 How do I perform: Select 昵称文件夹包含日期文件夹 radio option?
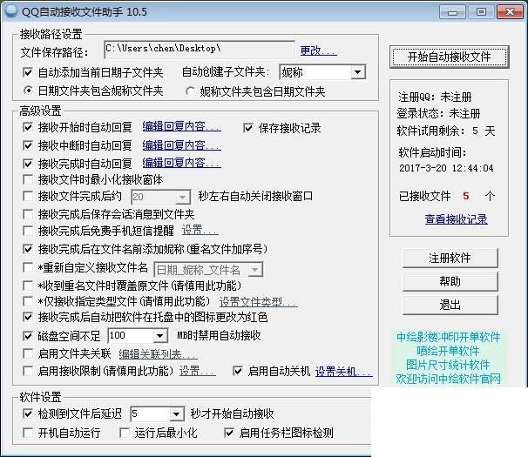(x=190, y=91)
